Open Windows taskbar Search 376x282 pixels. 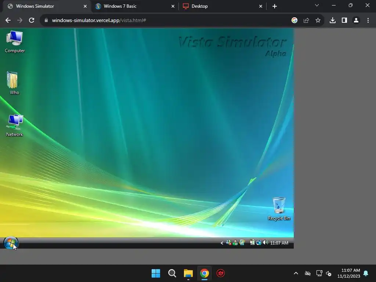172,273
